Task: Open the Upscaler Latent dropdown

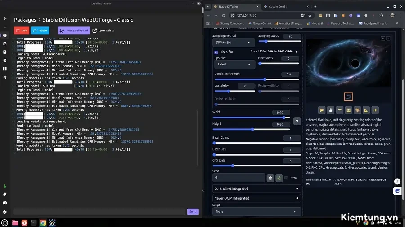Action: 234,64
